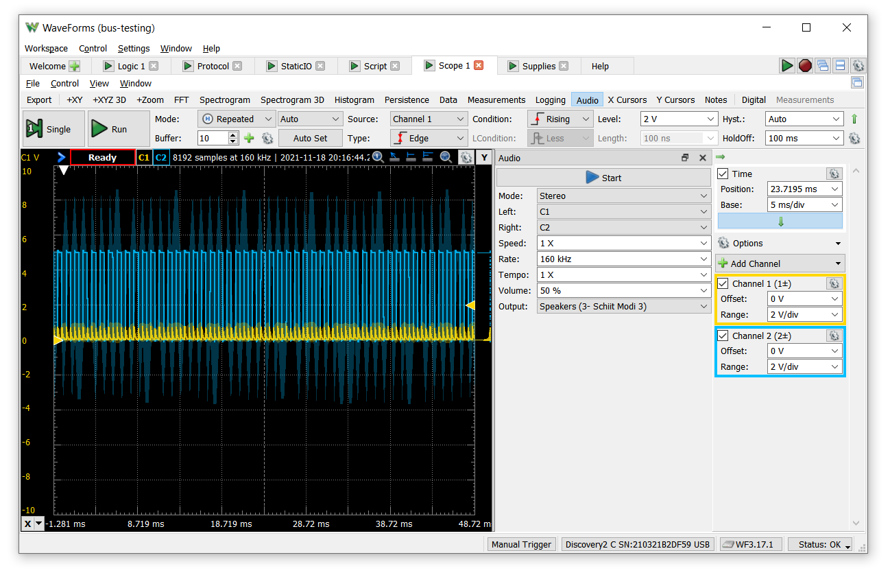Expand the Output Speakers dropdown

tap(623, 307)
